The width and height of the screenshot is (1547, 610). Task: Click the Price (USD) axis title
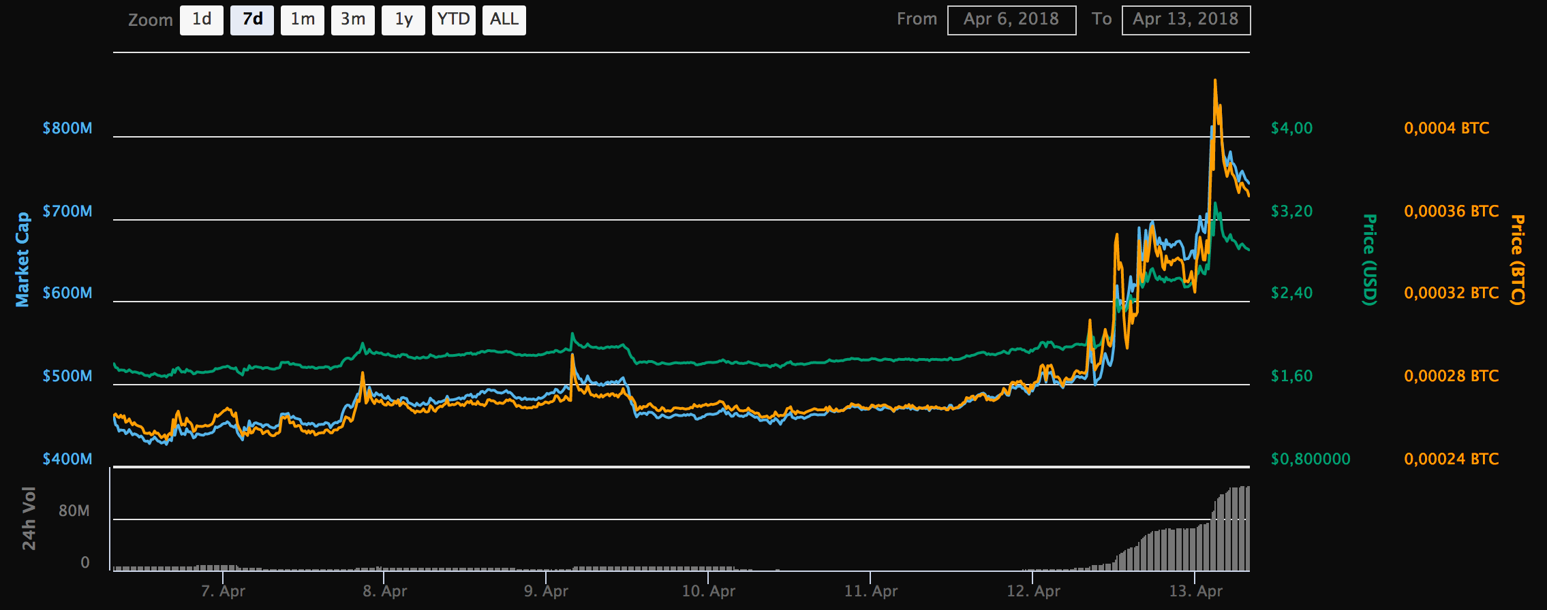coord(1370,259)
